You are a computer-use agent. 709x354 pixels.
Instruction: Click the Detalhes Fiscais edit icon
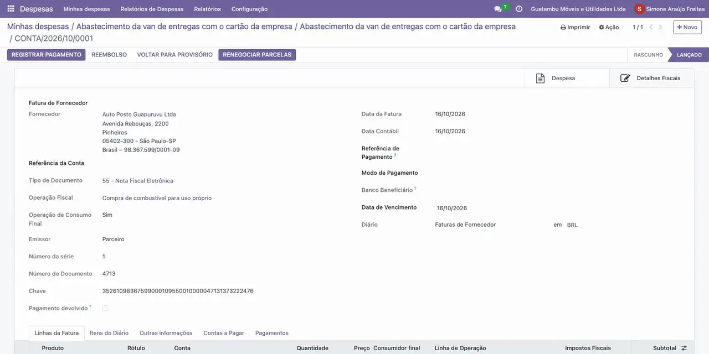click(625, 78)
